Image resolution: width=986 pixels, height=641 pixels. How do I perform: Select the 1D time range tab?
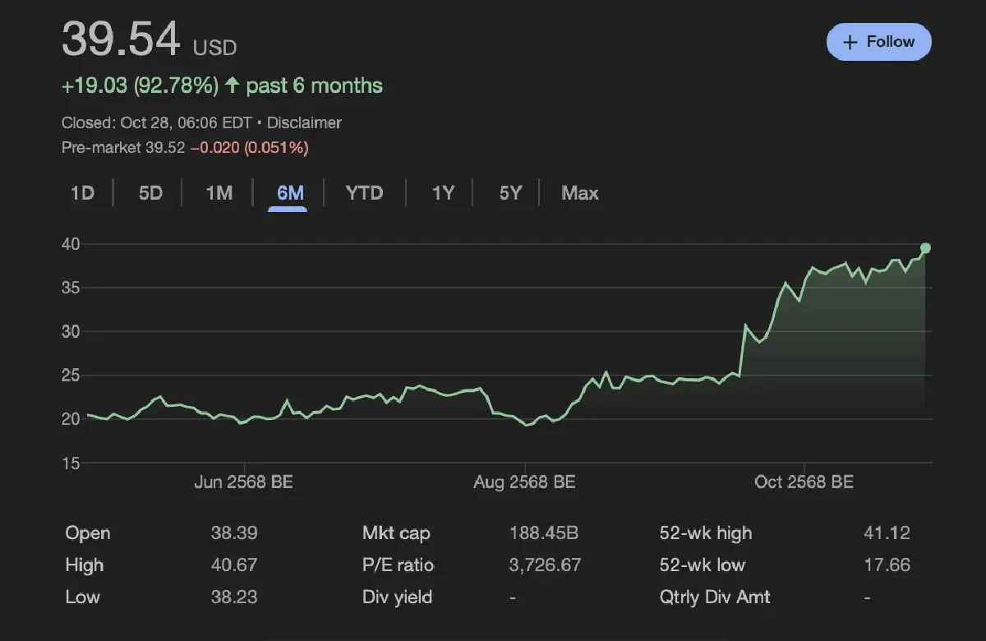[82, 193]
